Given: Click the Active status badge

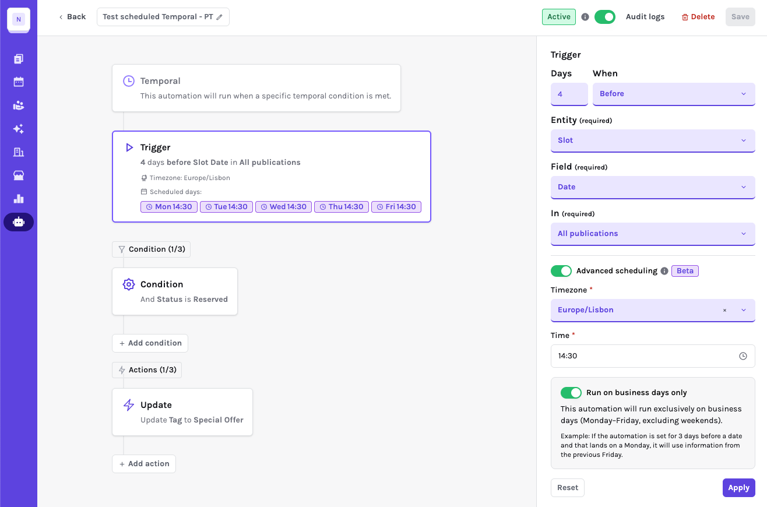Looking at the screenshot, I should (x=559, y=17).
